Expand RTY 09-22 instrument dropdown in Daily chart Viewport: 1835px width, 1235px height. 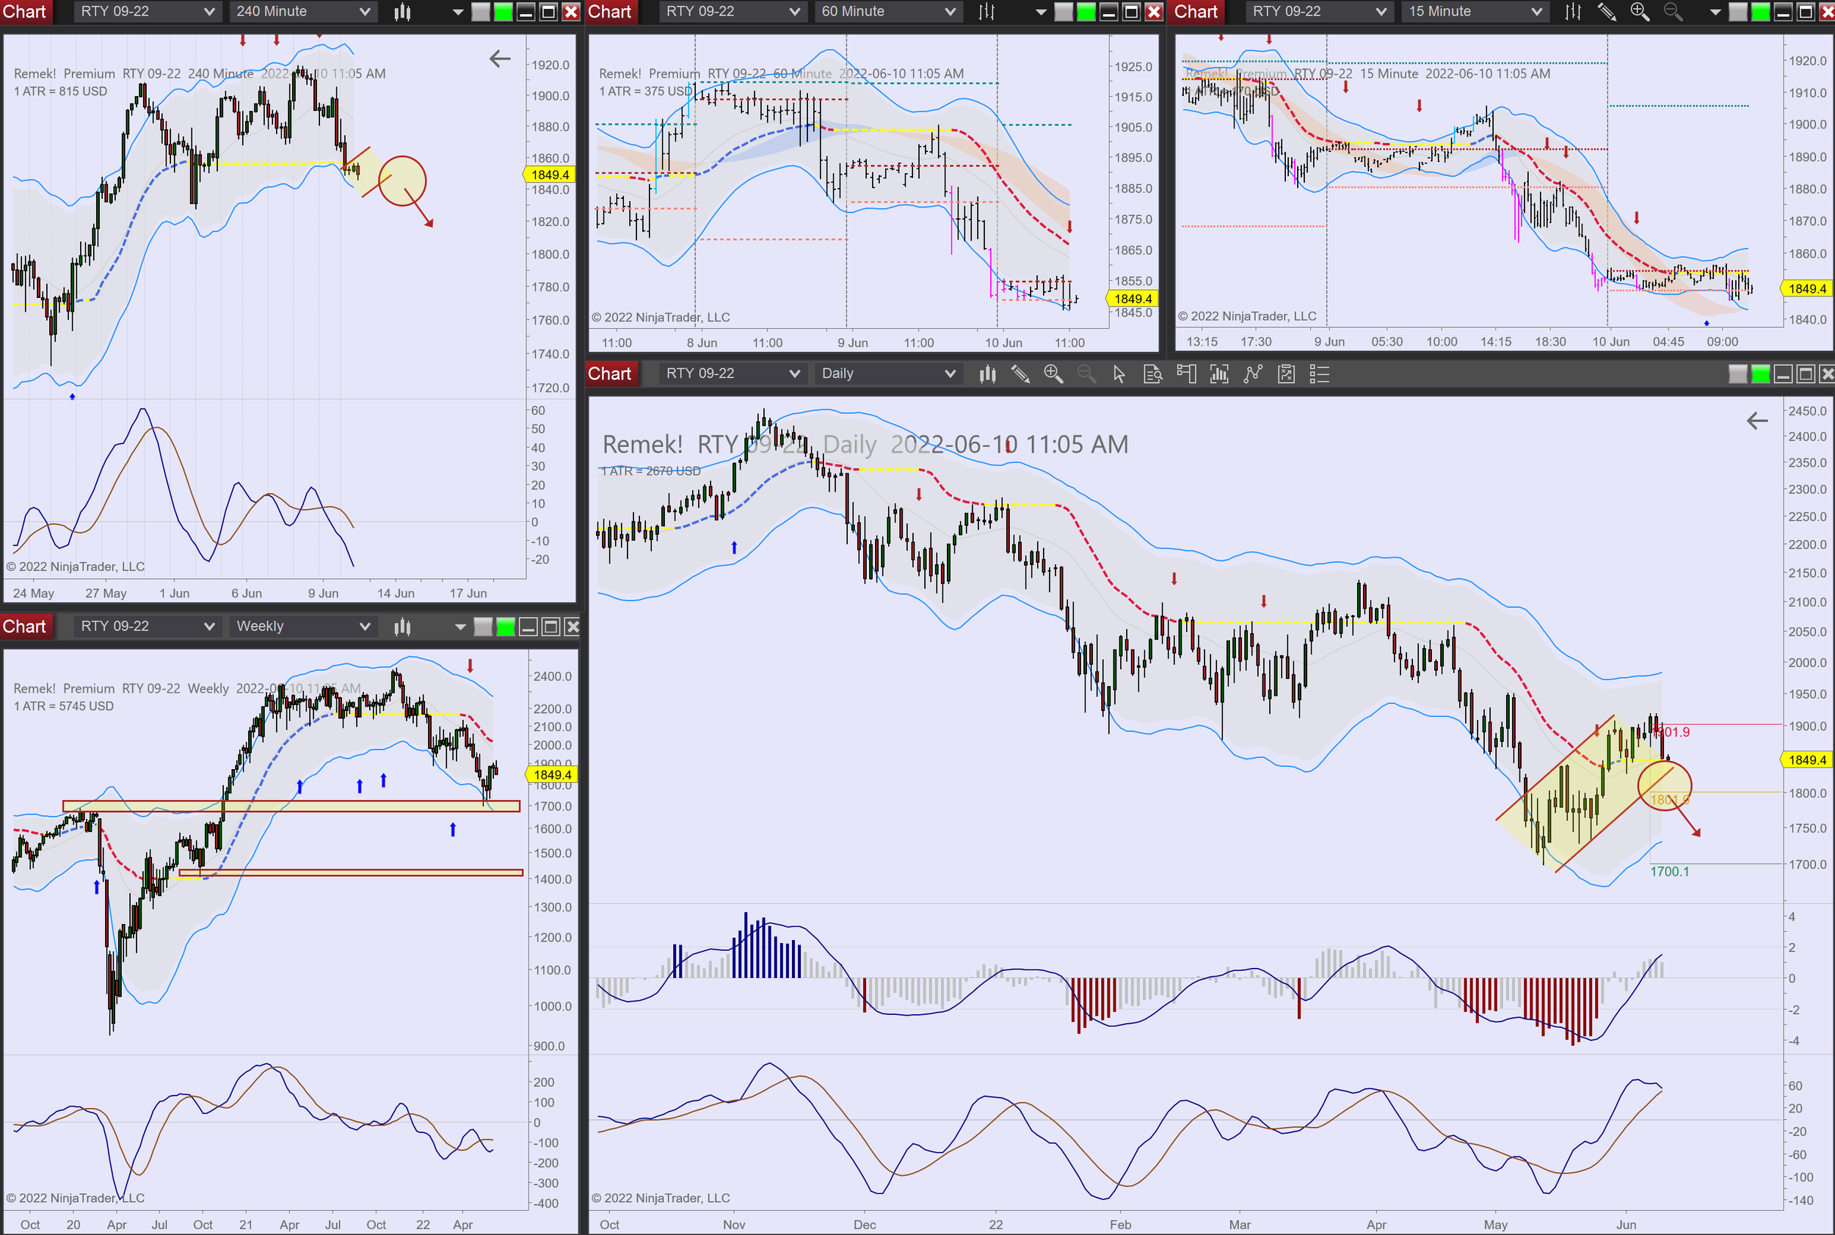pos(732,374)
